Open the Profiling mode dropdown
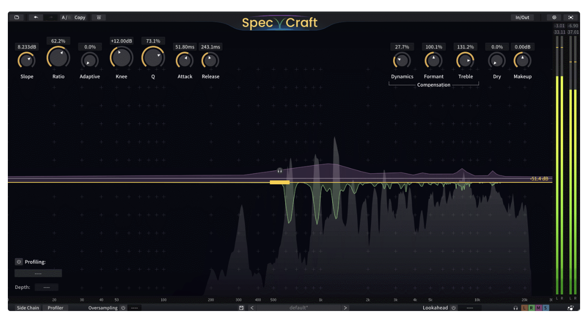The height and width of the screenshot is (317, 587). (x=38, y=273)
